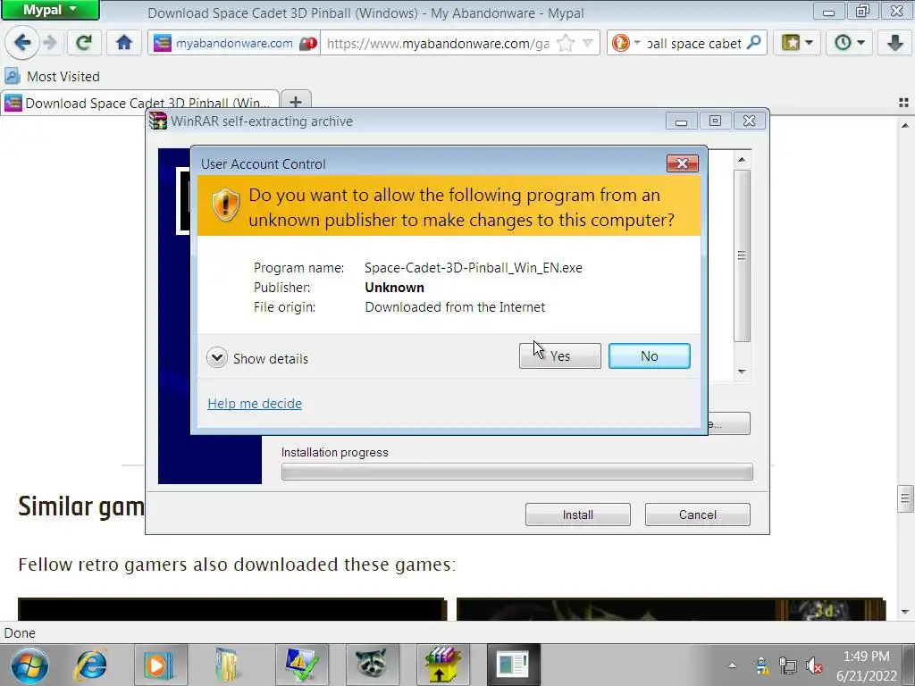915x686 pixels.
Task: Click the search box containing space cabet
Action: (x=694, y=43)
